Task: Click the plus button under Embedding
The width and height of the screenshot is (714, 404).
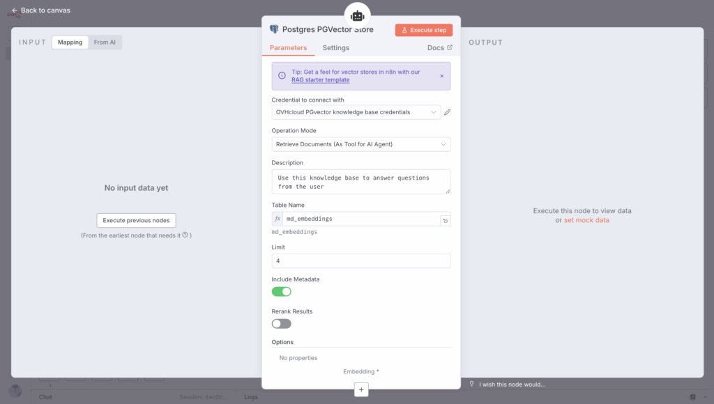Action: coord(361,389)
